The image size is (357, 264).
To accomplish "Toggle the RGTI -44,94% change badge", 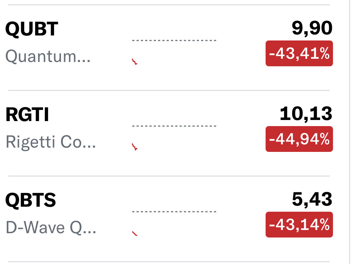I will pos(299,139).
